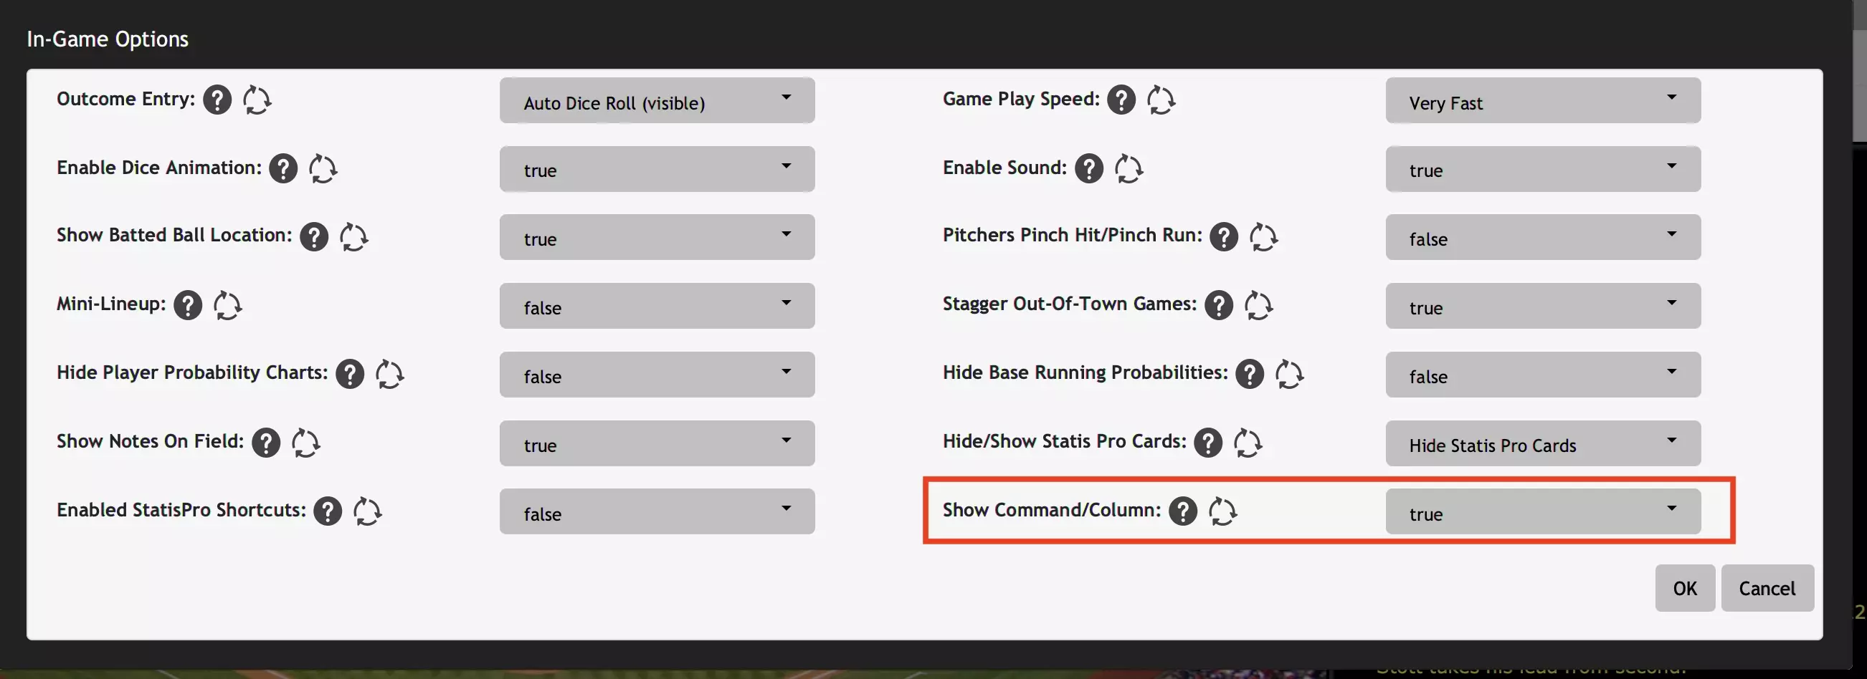This screenshot has height=679, width=1867.
Task: Reset Outcome Entry to default
Action: pos(257,100)
